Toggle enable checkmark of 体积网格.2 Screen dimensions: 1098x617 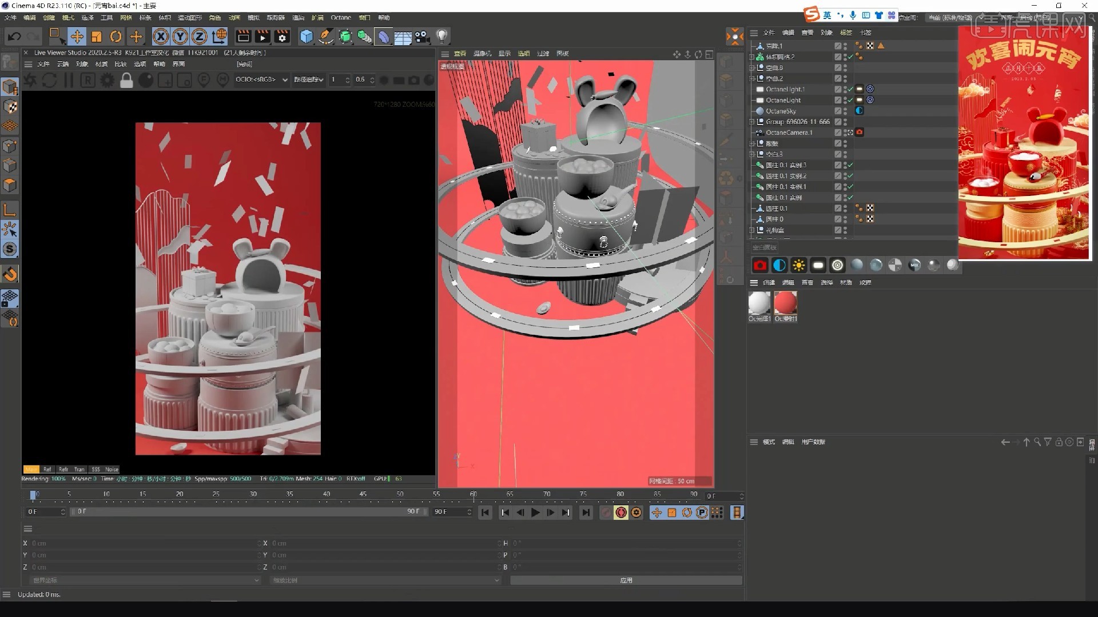(850, 57)
